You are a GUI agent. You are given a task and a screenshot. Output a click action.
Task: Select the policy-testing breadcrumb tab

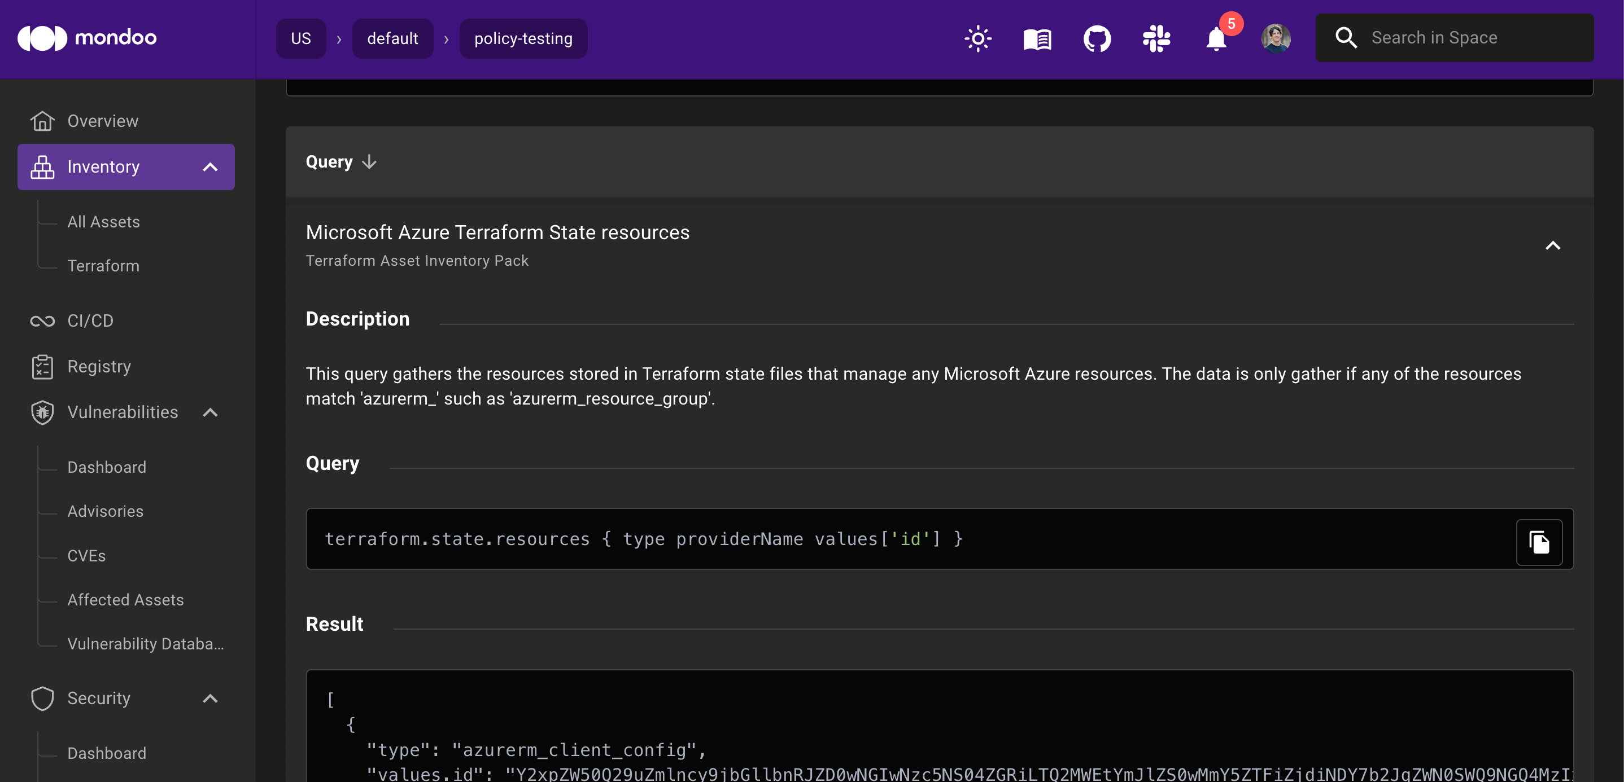(x=523, y=38)
